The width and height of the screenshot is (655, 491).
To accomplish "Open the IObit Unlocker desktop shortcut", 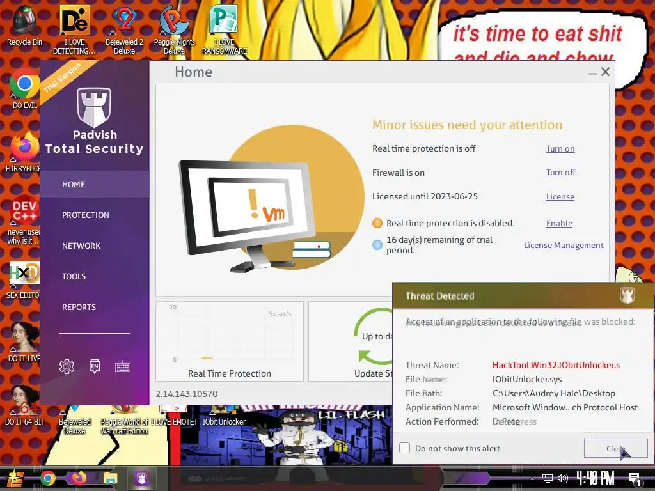I will pyautogui.click(x=224, y=416).
